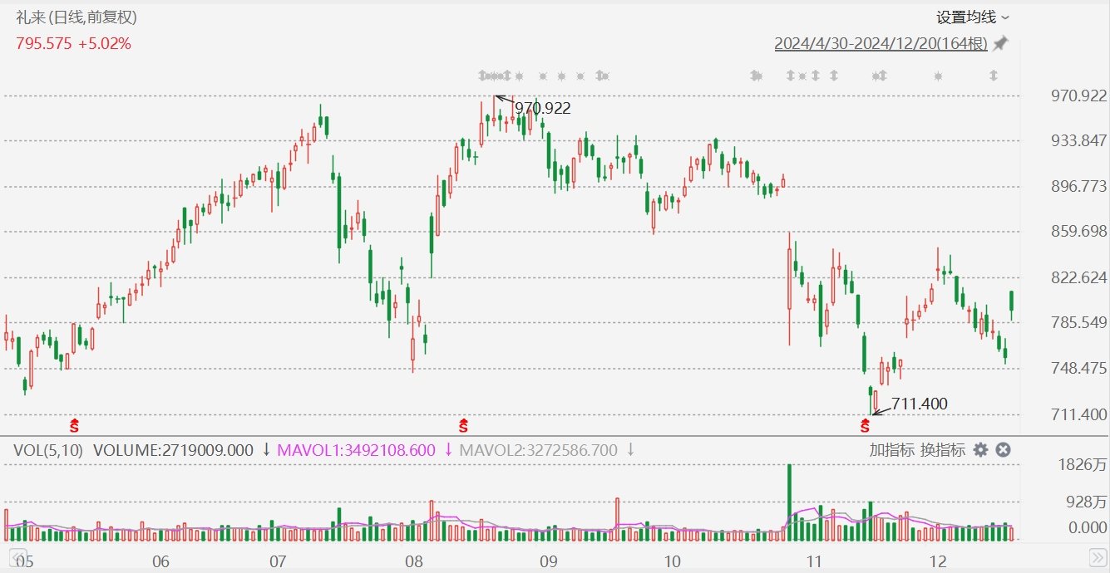Click the rightmost event arrow marker above chart
Image resolution: width=1110 pixels, height=573 pixels.
pyautogui.click(x=993, y=76)
